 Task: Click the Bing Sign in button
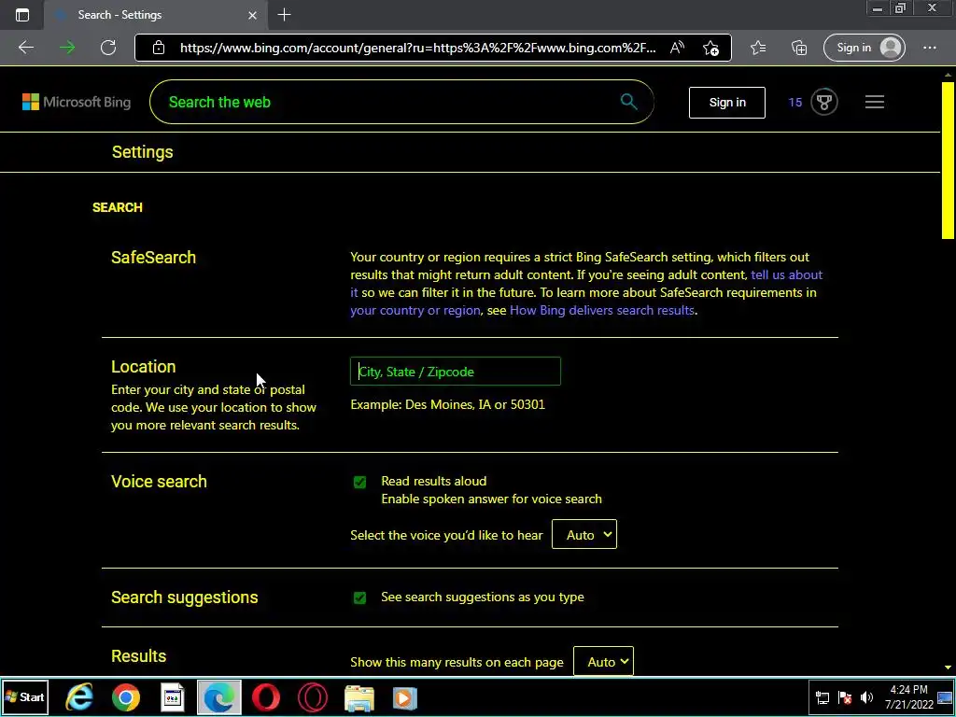point(726,103)
